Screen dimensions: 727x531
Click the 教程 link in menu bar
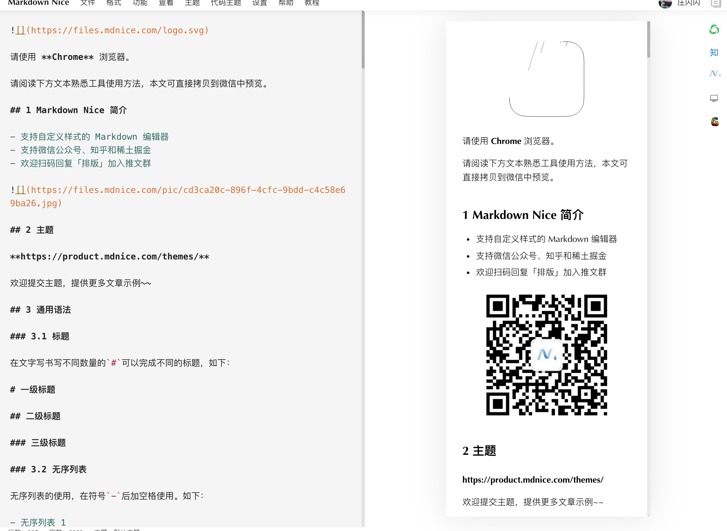click(312, 3)
